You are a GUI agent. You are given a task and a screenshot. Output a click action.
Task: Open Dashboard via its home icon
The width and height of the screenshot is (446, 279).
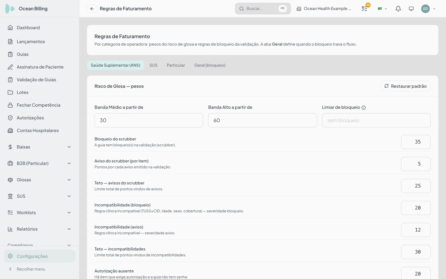10,28
